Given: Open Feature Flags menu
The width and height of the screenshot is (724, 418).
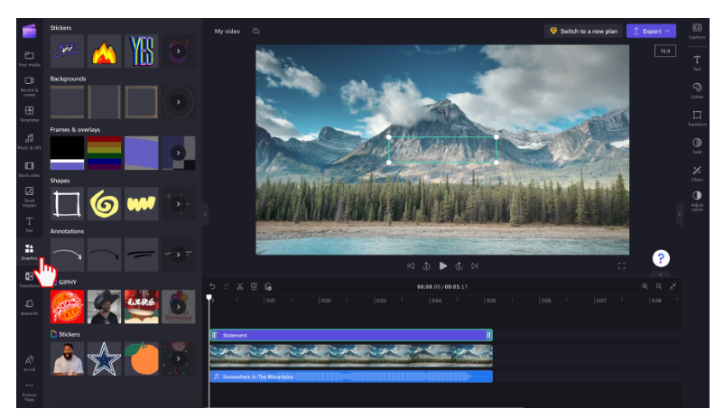Looking at the screenshot, I should (x=29, y=392).
